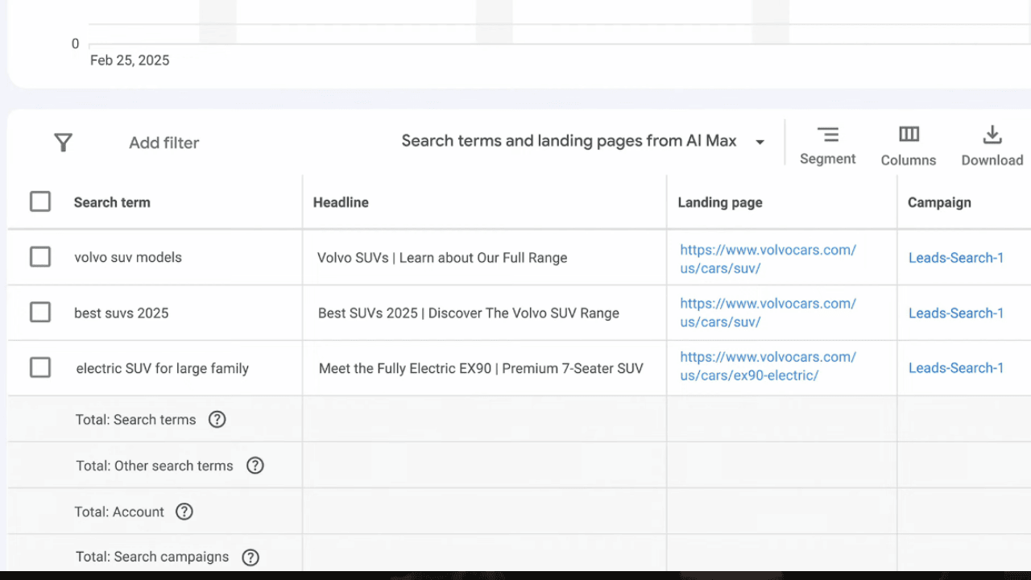Sort by the Campaign column header
This screenshot has width=1031, height=580.
(939, 202)
